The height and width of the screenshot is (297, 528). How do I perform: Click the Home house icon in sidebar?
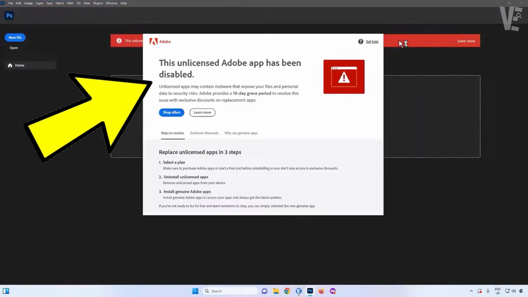[x=10, y=65]
